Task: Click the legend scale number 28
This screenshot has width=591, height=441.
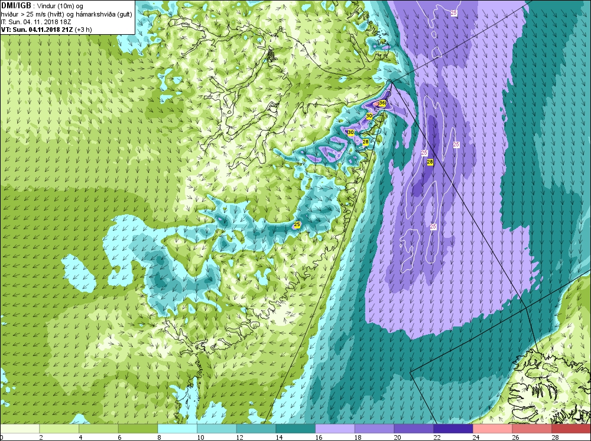Action: point(555,437)
